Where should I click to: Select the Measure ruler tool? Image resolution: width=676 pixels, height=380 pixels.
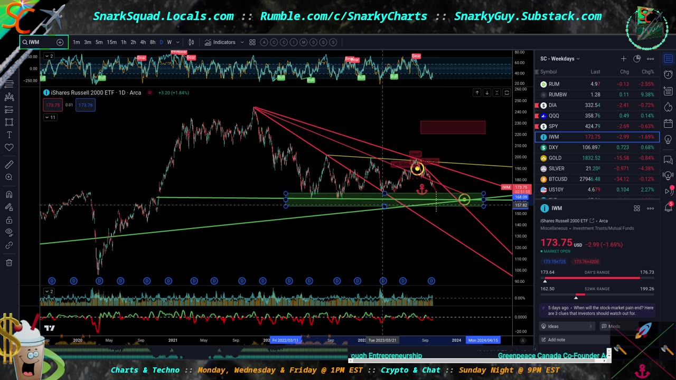pyautogui.click(x=9, y=165)
